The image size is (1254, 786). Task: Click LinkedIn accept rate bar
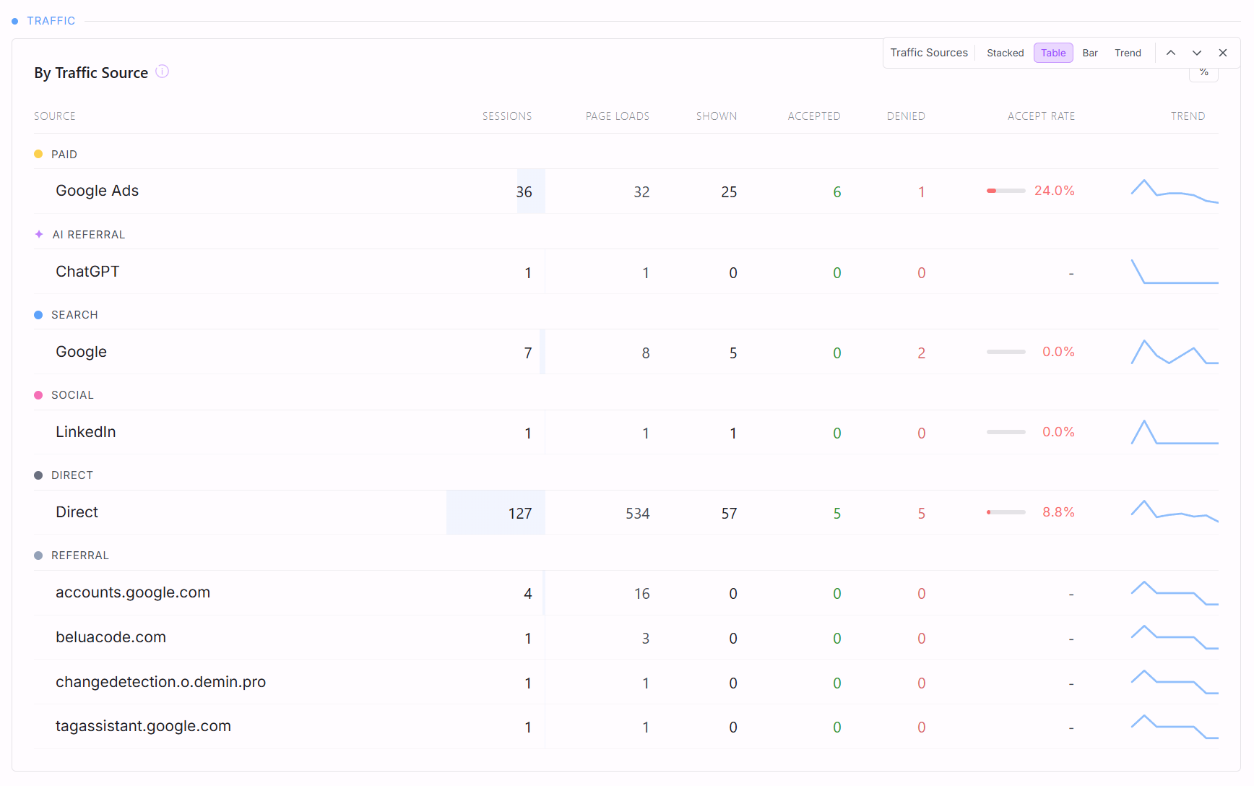pos(1006,432)
